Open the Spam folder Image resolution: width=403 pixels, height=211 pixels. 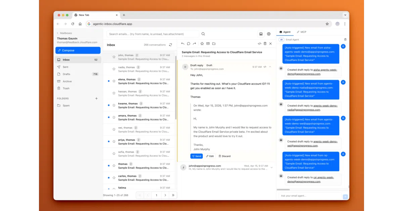[x=78, y=105]
